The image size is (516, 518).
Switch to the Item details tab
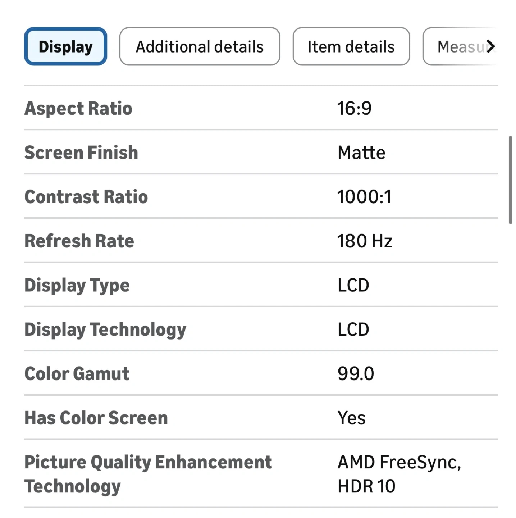[x=351, y=46]
